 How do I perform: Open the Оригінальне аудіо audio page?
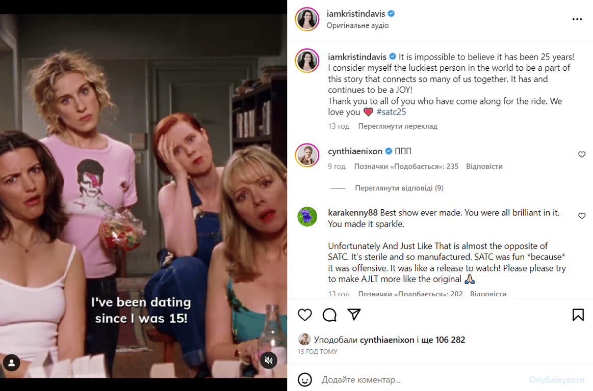(x=357, y=25)
